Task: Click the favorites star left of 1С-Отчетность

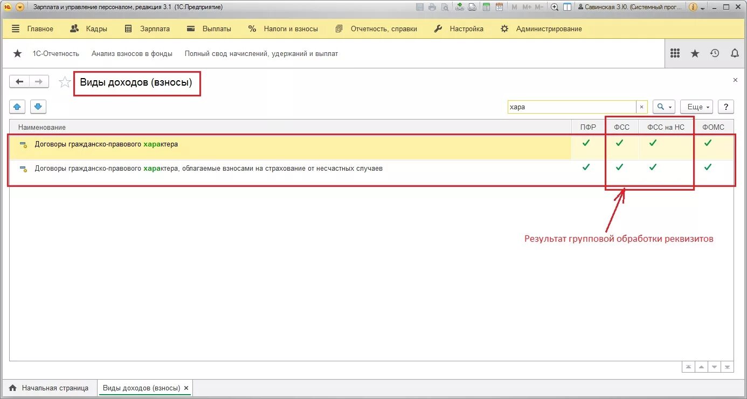Action: pyautogui.click(x=17, y=53)
